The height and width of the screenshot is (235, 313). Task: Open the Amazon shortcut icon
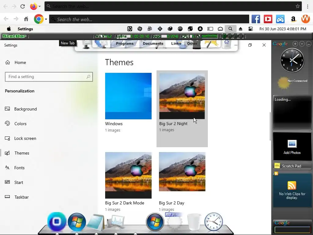pos(293,19)
